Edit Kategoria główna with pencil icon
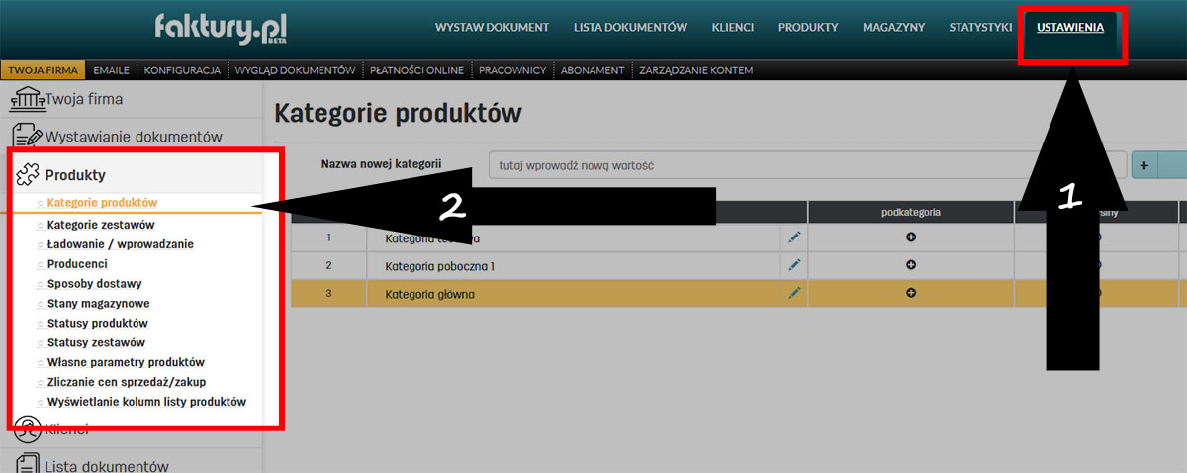 click(x=793, y=293)
